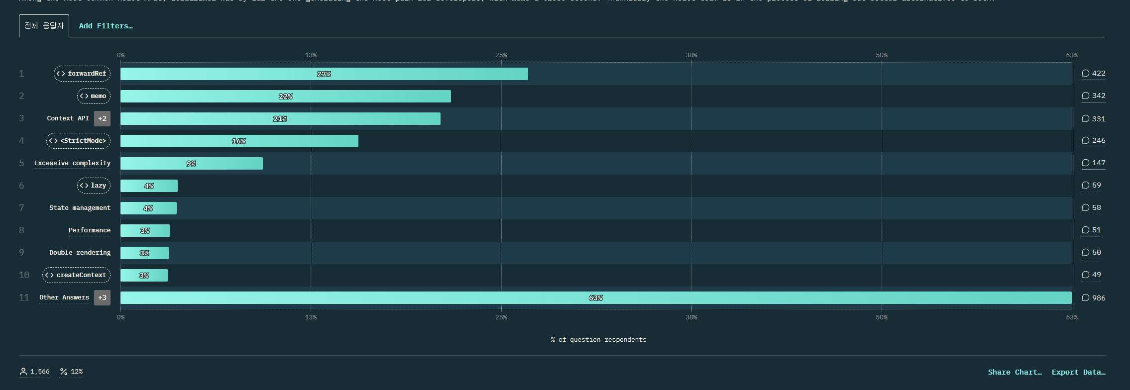Open comments for State management (58)

tap(1091, 208)
